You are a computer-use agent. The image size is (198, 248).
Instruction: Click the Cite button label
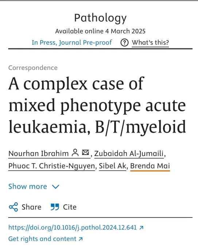pyautogui.click(x=70, y=207)
